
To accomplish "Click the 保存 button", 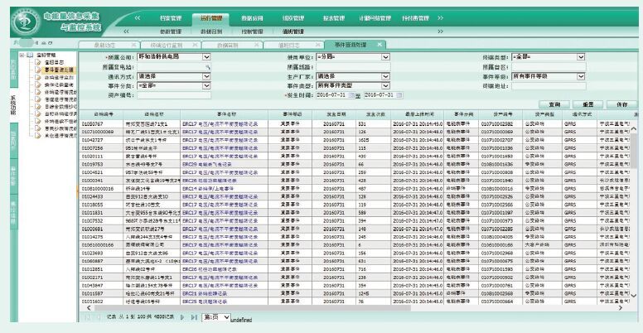I will click(x=622, y=104).
